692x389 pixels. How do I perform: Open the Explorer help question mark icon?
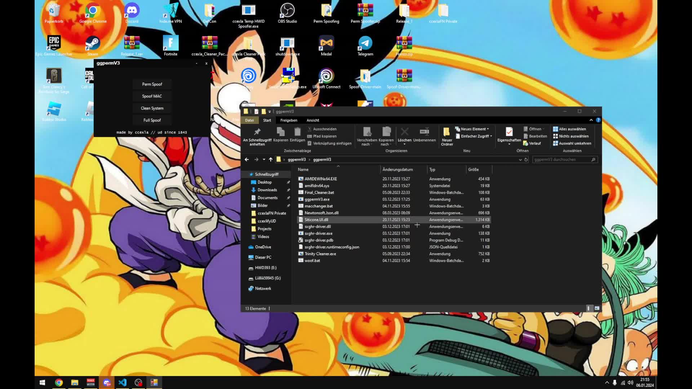[x=598, y=120]
